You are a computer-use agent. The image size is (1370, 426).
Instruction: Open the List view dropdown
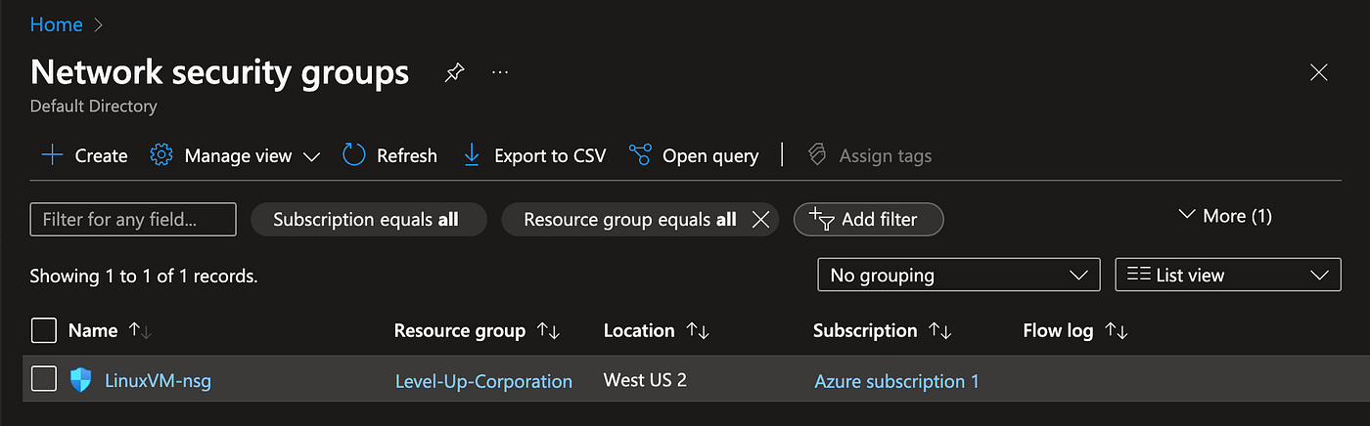1228,276
